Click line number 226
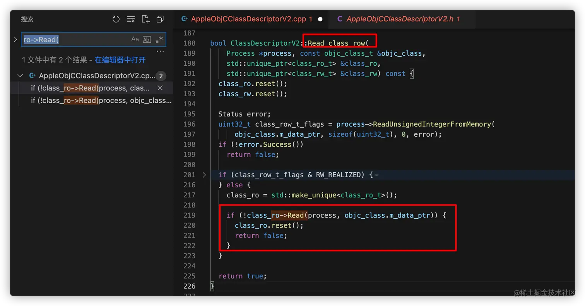 189,286
